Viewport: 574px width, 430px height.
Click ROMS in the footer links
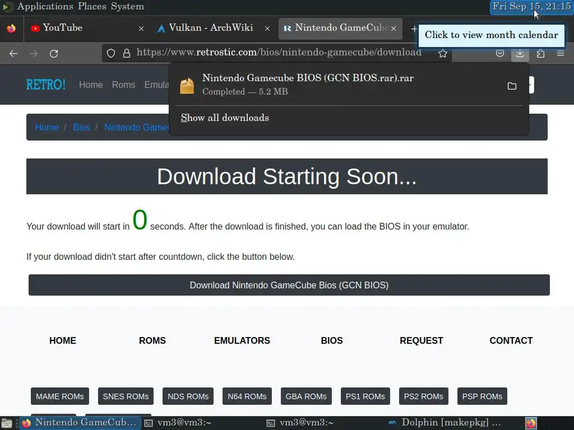(152, 341)
